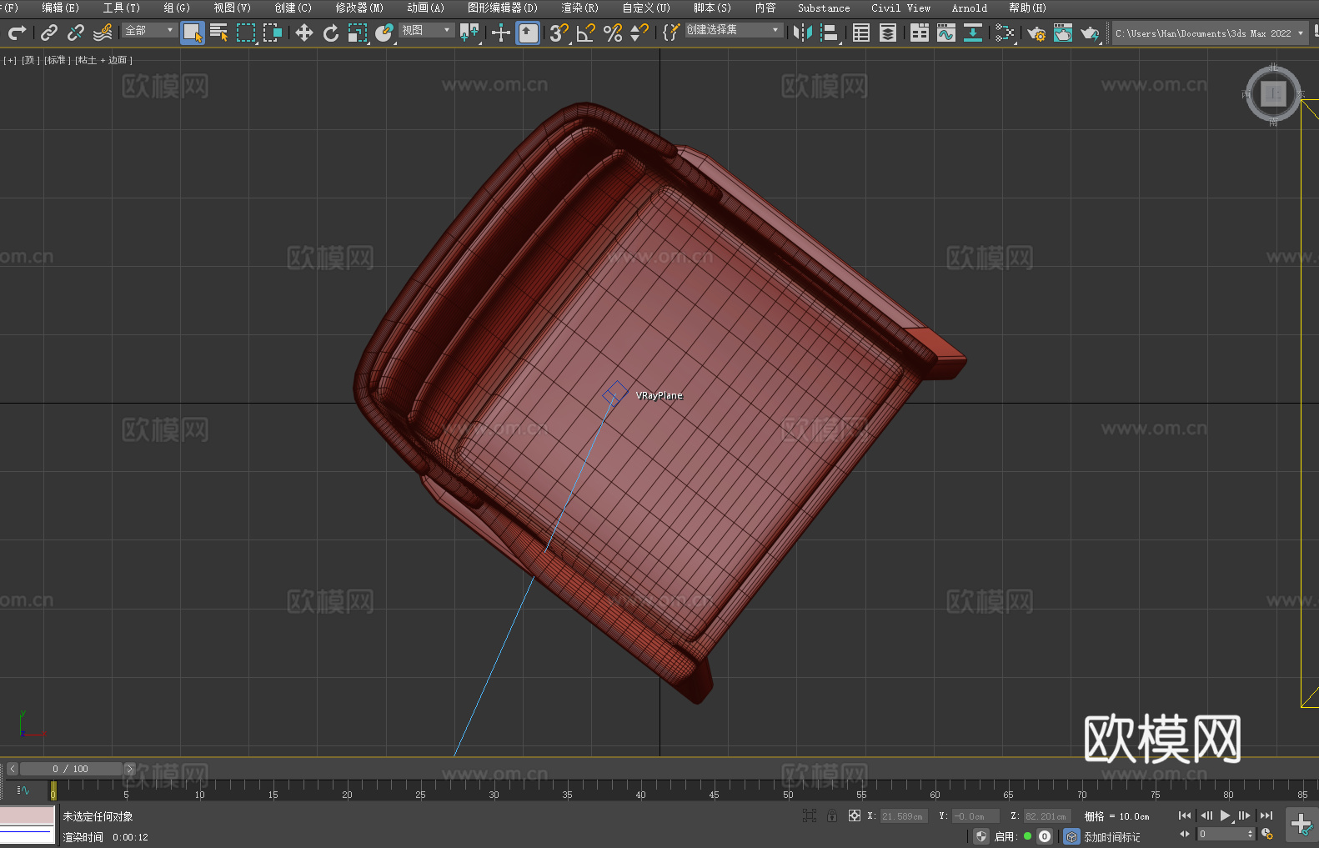Select the Unlink selection tool
This screenshot has height=848, width=1319.
coord(76,33)
